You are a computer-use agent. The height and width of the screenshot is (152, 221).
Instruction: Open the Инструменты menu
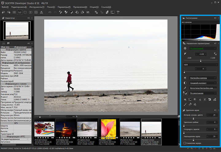click(x=37, y=7)
